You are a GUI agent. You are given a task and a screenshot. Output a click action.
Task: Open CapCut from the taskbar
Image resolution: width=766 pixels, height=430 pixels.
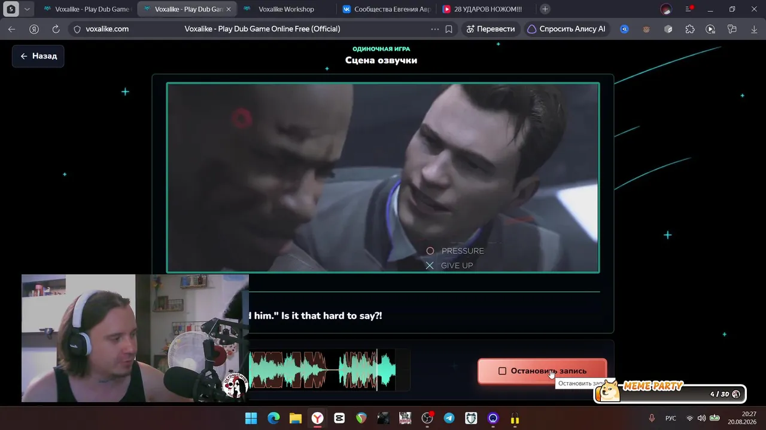click(339, 418)
